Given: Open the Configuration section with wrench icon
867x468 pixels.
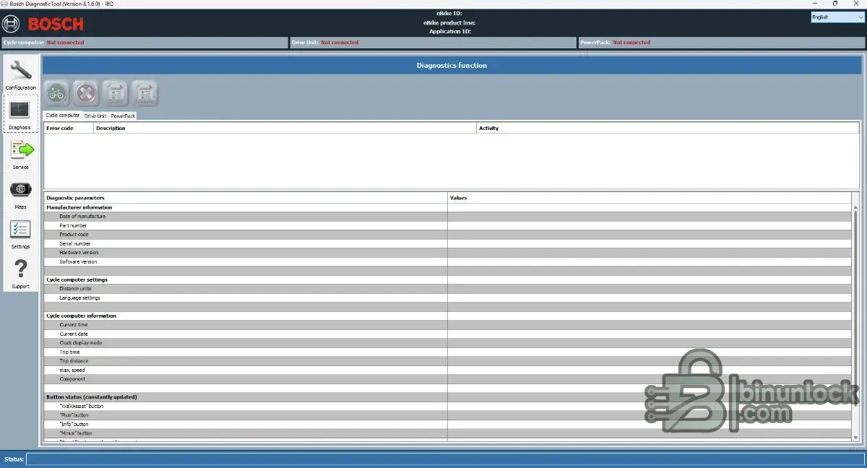Looking at the screenshot, I should coord(21,74).
